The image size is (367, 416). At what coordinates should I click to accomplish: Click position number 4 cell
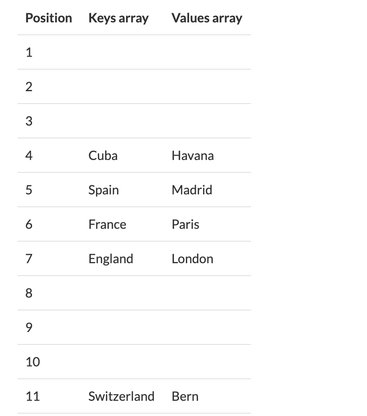click(x=29, y=156)
